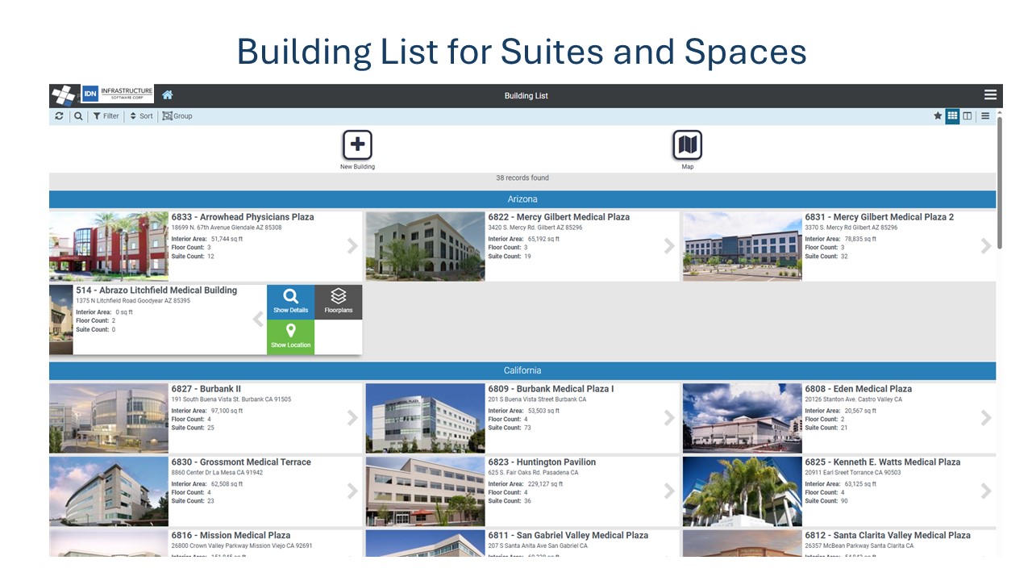Select title 6833 - Arrowhead Physicians Plaza

pyautogui.click(x=243, y=217)
